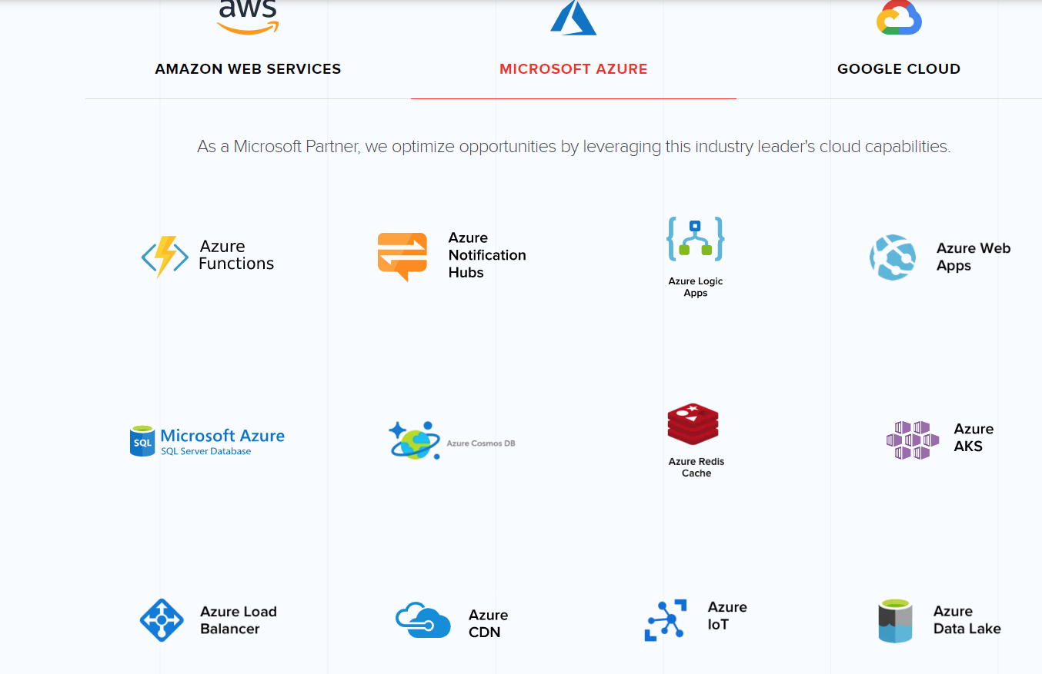Select the Azure Load Balancer diamond icon
Image resolution: width=1042 pixels, height=674 pixels.
[x=162, y=620]
